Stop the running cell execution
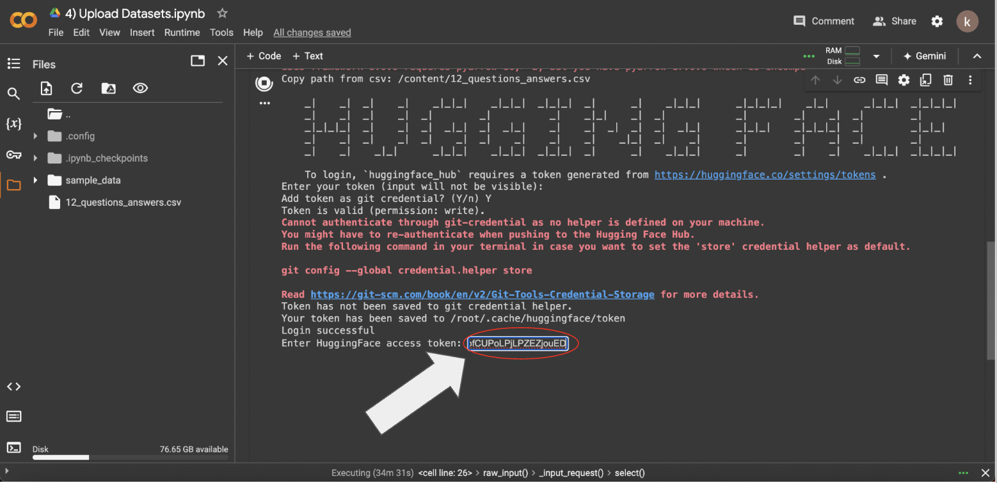Image resolution: width=997 pixels, height=483 pixels. click(x=264, y=83)
